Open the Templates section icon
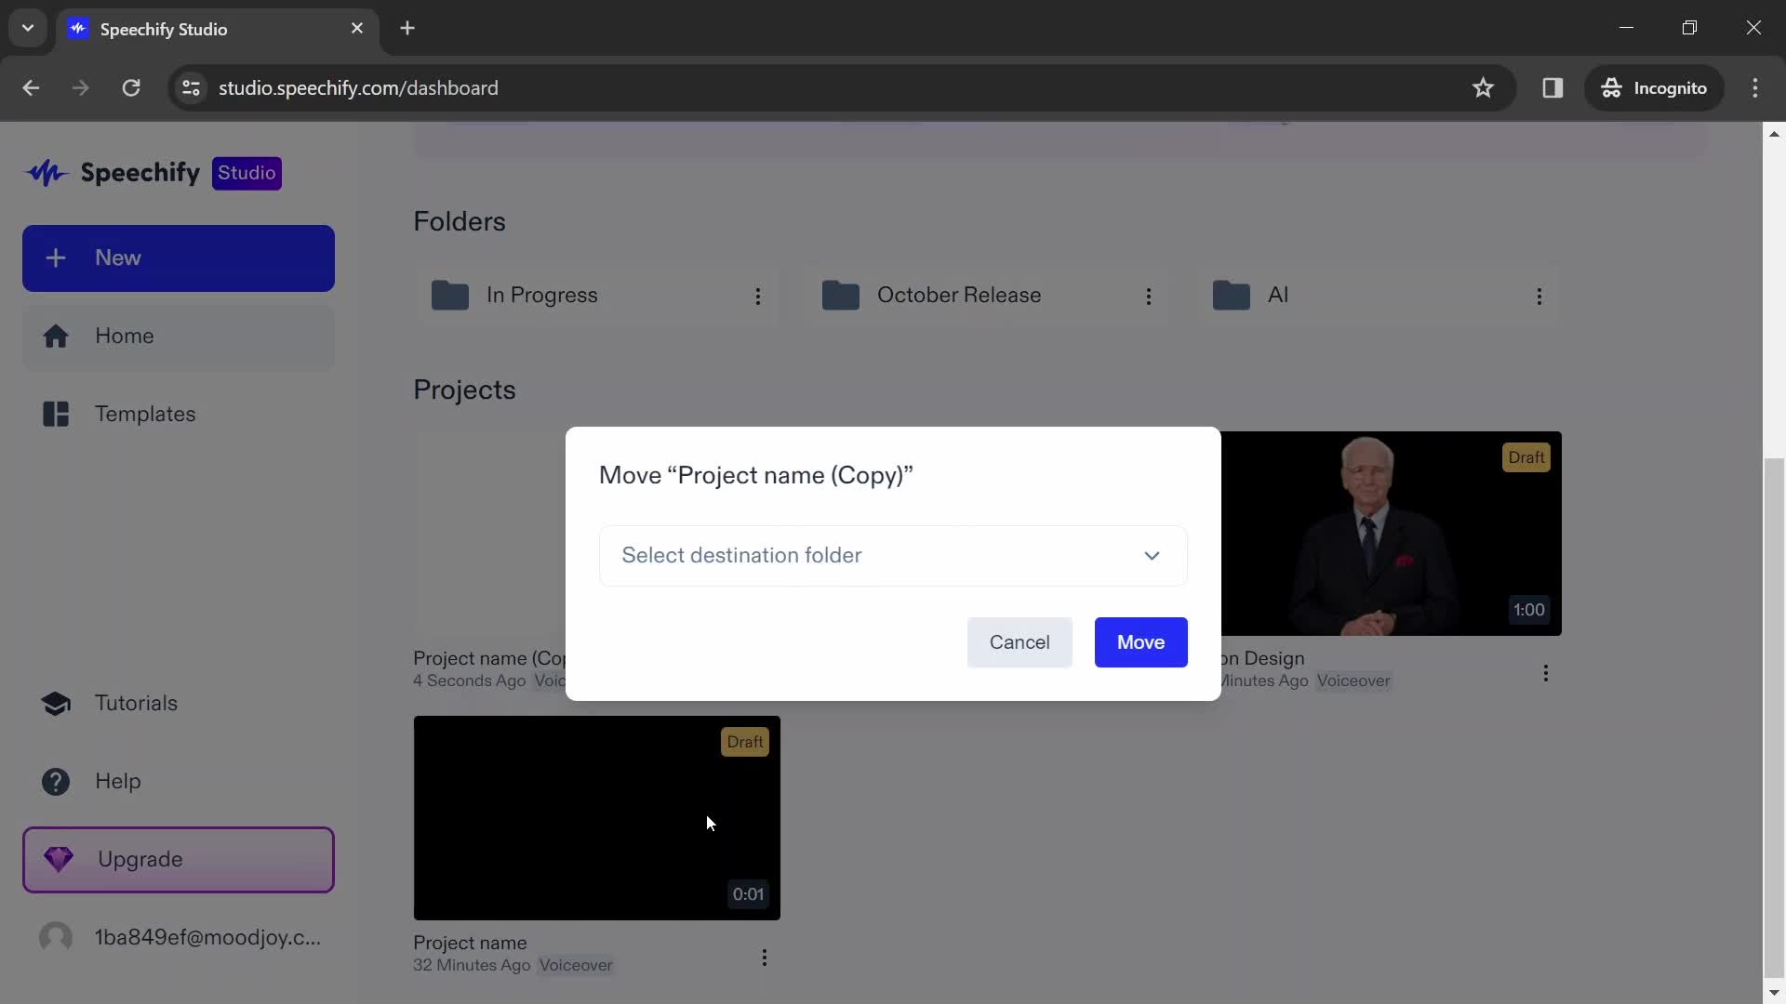The image size is (1786, 1004). [x=57, y=413]
